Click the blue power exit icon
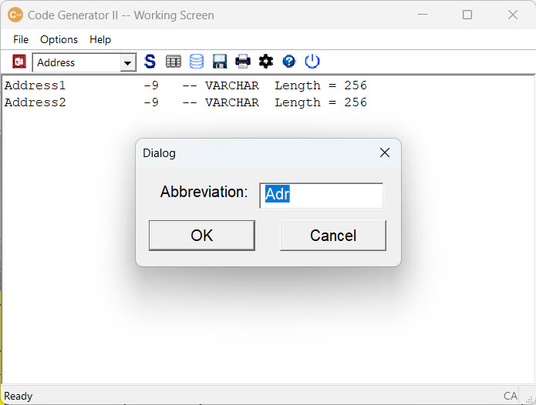This screenshot has width=536, height=405. click(x=312, y=62)
